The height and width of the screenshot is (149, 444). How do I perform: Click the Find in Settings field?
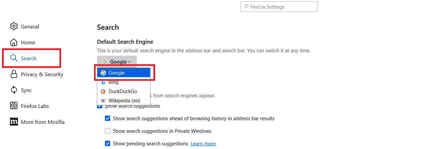click(279, 7)
